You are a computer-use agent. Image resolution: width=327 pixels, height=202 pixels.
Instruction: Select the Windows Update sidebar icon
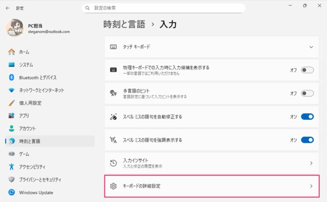(11, 192)
